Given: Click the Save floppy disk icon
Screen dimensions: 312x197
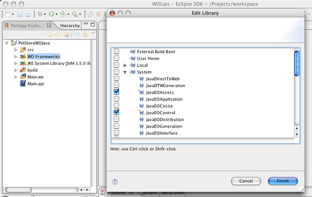Looking at the screenshot, I should tap(20, 14).
